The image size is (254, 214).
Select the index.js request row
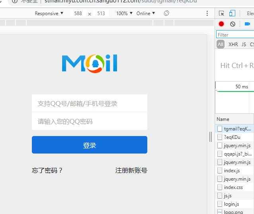pos(234,171)
